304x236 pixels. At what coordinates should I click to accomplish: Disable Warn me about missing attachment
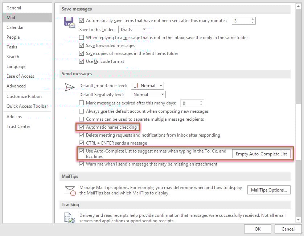pyautogui.click(x=82, y=164)
